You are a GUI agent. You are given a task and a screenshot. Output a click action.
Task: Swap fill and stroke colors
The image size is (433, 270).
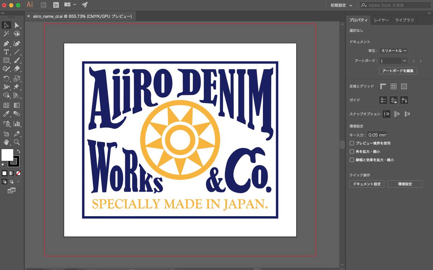tap(18, 151)
